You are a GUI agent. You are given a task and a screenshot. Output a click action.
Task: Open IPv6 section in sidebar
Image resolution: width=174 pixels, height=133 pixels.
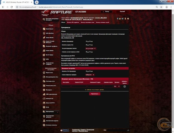coord(50,107)
